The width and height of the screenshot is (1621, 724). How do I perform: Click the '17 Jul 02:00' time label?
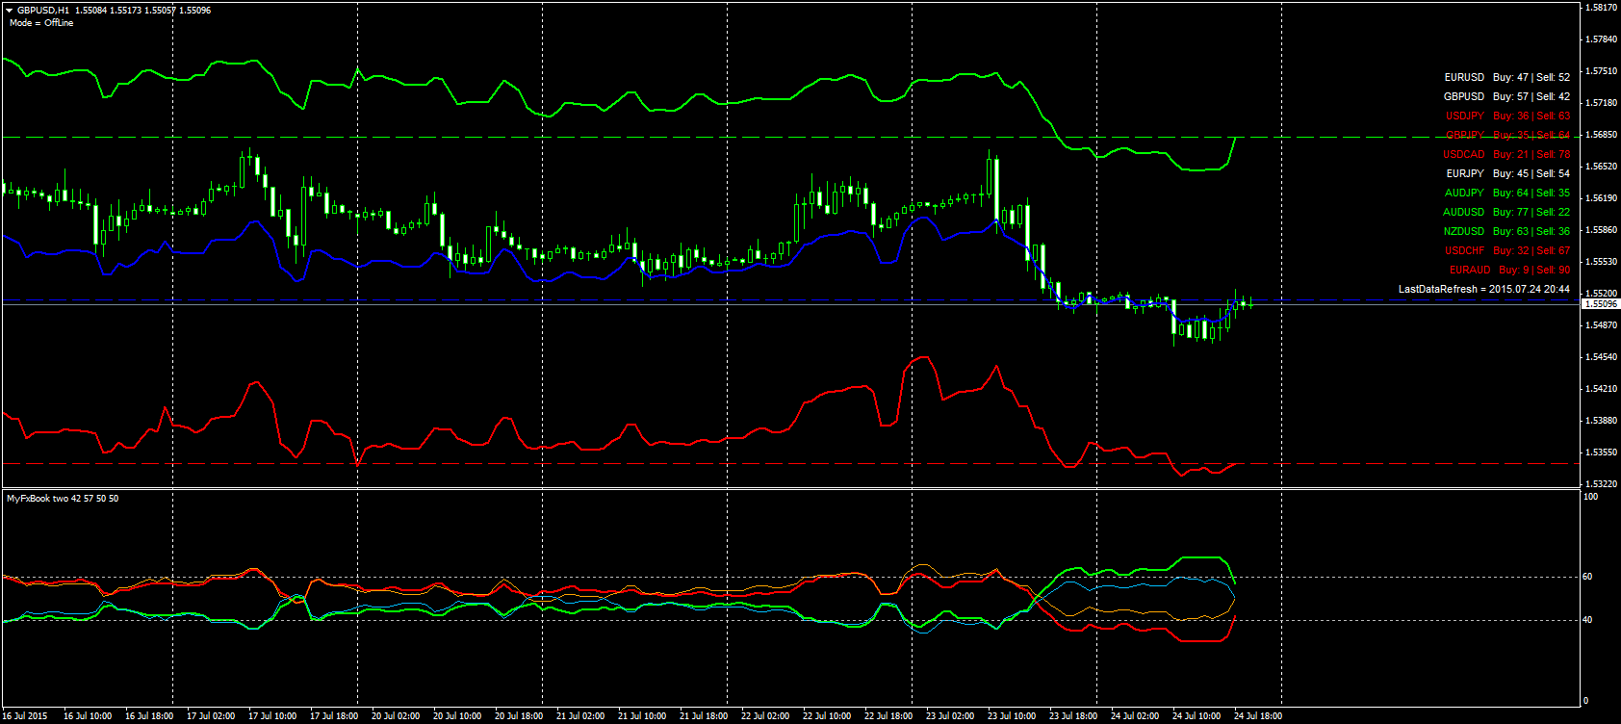(x=211, y=716)
